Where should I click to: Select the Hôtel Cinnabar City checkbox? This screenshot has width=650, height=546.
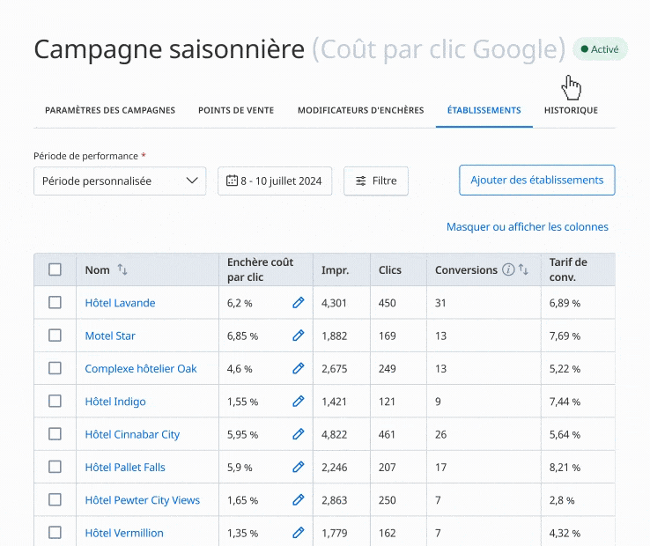[55, 434]
